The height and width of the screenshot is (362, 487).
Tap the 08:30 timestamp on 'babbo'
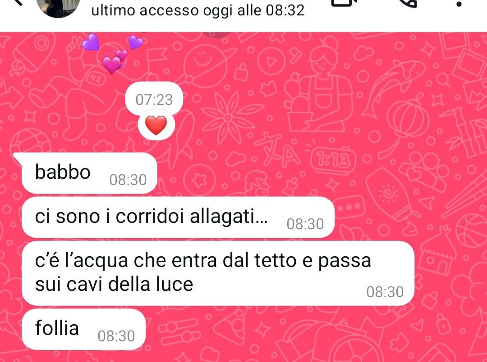click(x=128, y=180)
